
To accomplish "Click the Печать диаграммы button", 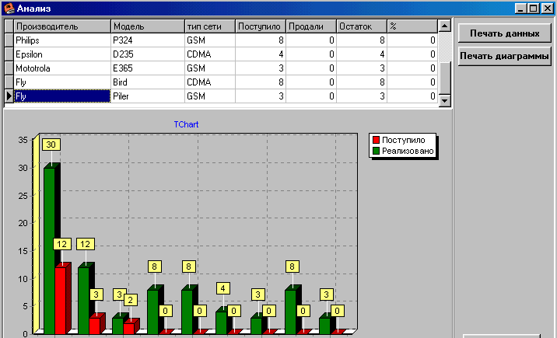I will tap(504, 56).
